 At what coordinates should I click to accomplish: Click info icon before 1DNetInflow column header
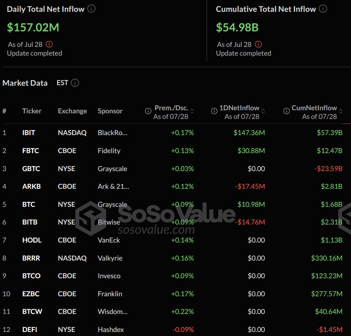(214, 111)
